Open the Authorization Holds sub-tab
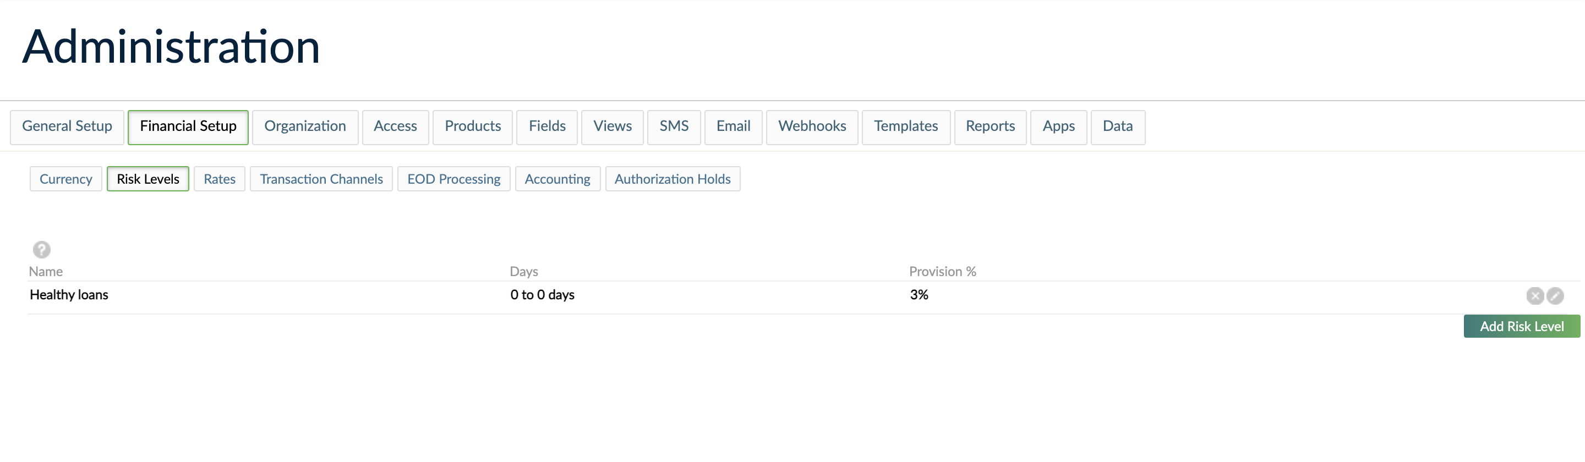 [673, 179]
